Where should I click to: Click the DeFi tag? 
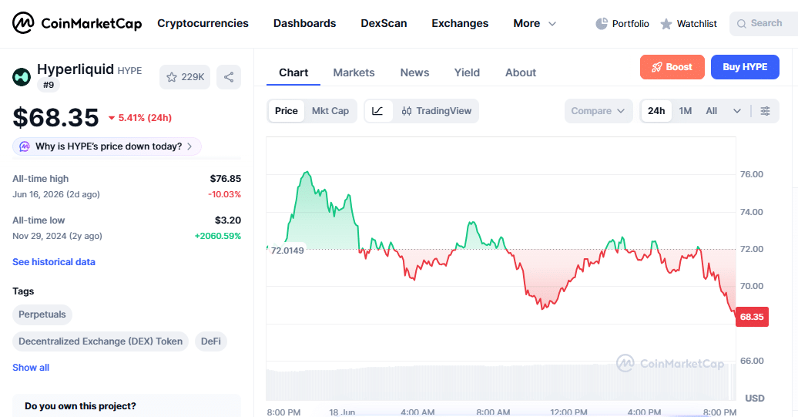point(211,341)
